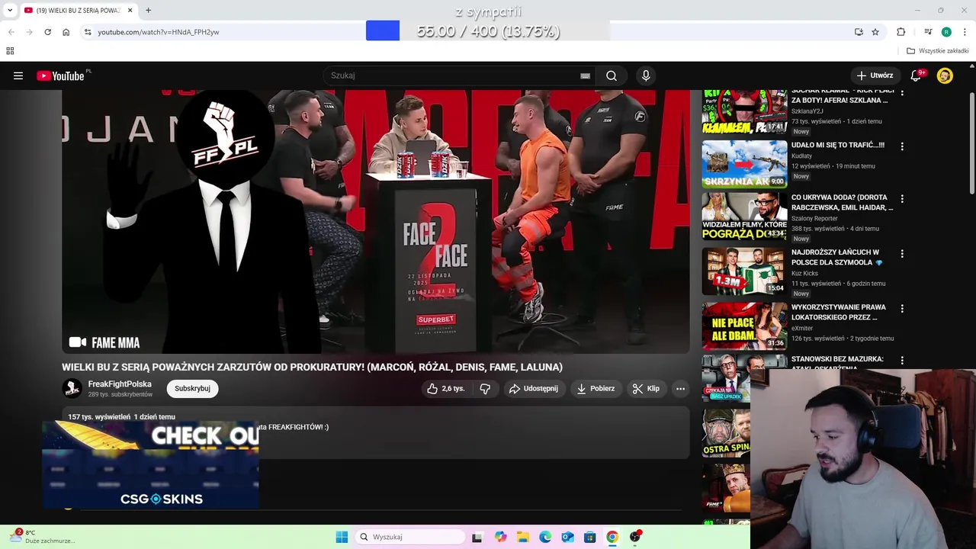The width and height of the screenshot is (976, 549).
Task: Subscribe with the Subskrybuj button
Action: pos(192,389)
